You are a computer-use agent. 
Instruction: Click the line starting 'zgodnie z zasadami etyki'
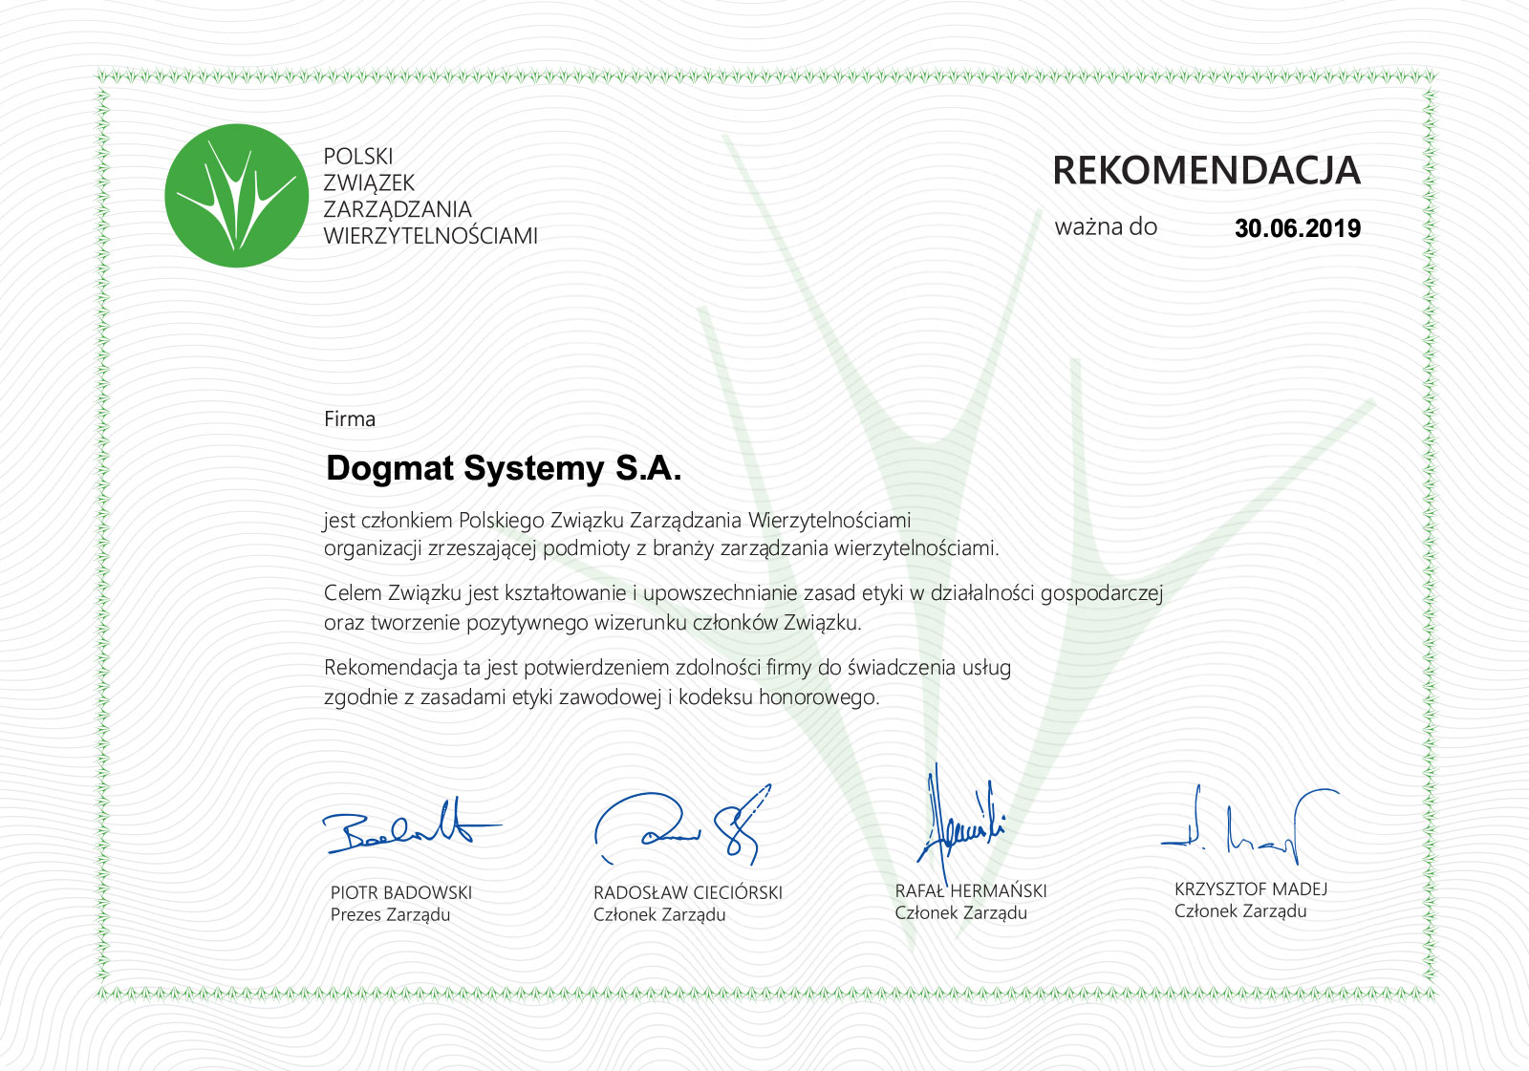601,697
